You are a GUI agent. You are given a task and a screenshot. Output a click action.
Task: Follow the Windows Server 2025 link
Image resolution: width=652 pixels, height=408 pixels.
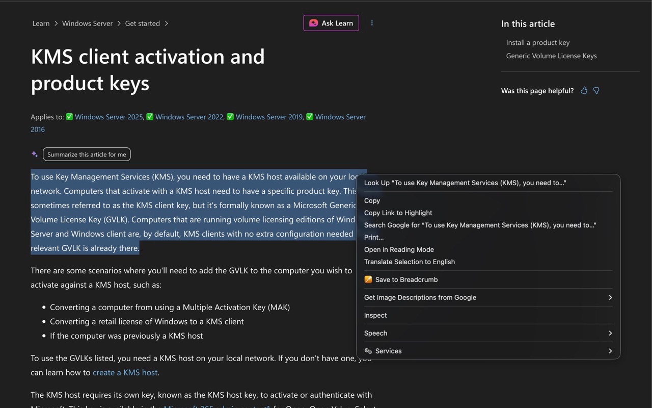coord(108,117)
